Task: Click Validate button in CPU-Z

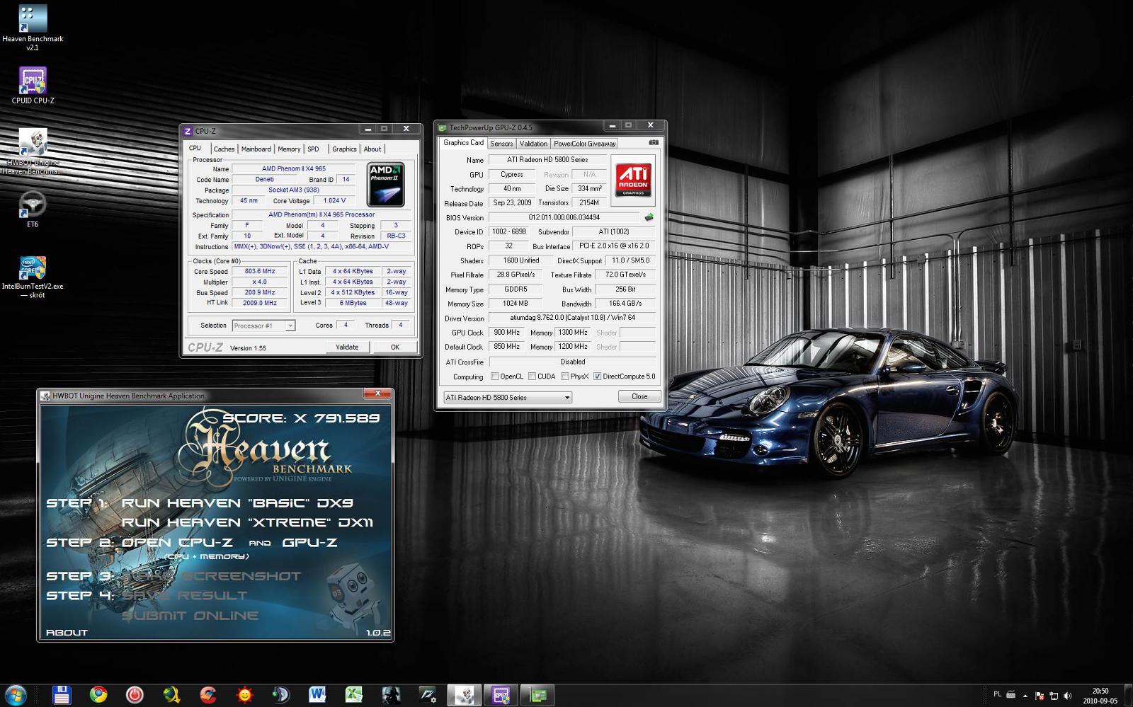Action: (347, 347)
